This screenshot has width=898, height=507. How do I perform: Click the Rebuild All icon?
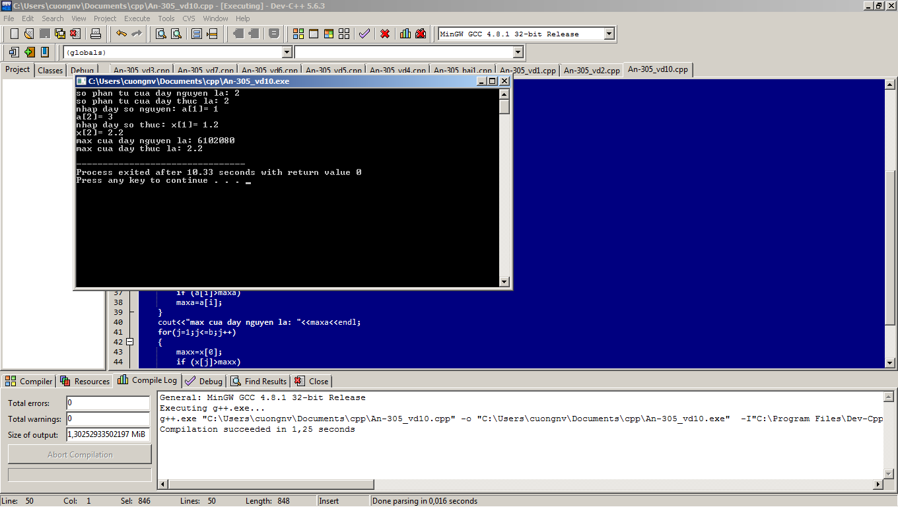(344, 34)
